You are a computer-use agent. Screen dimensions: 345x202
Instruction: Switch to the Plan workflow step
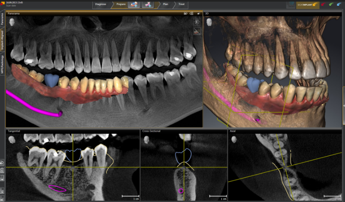(166, 5)
